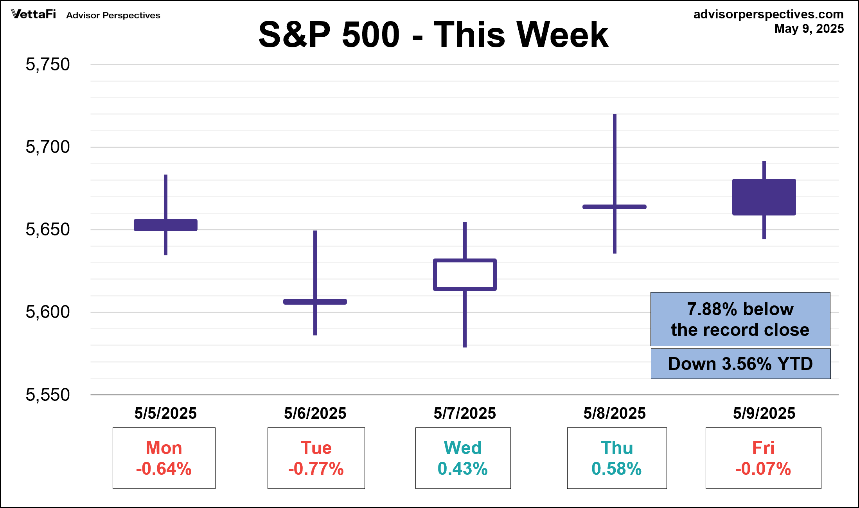Click the Fri -0.07% box

coord(763,458)
